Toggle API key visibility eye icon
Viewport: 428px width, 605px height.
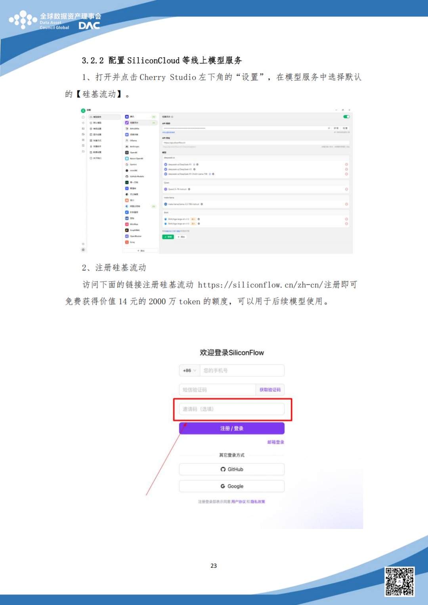[329, 128]
